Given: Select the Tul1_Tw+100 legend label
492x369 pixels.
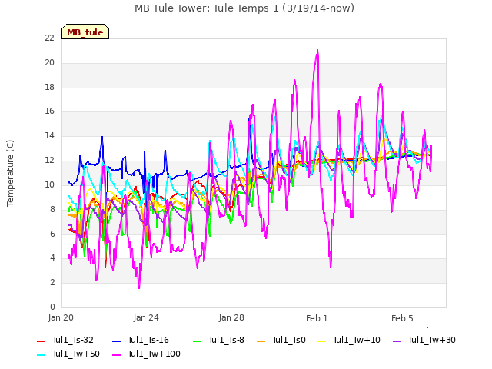Looking at the screenshot, I should [x=154, y=354].
